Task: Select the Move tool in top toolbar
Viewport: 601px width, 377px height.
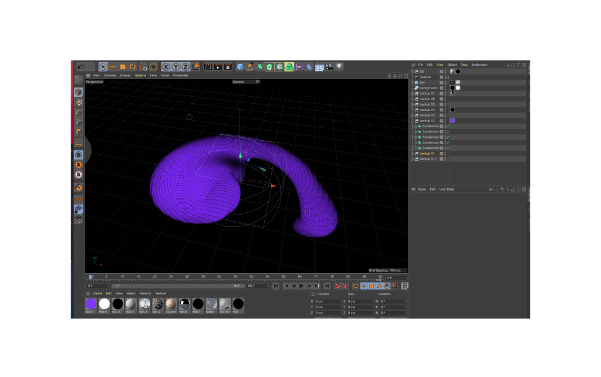Action: (113, 67)
